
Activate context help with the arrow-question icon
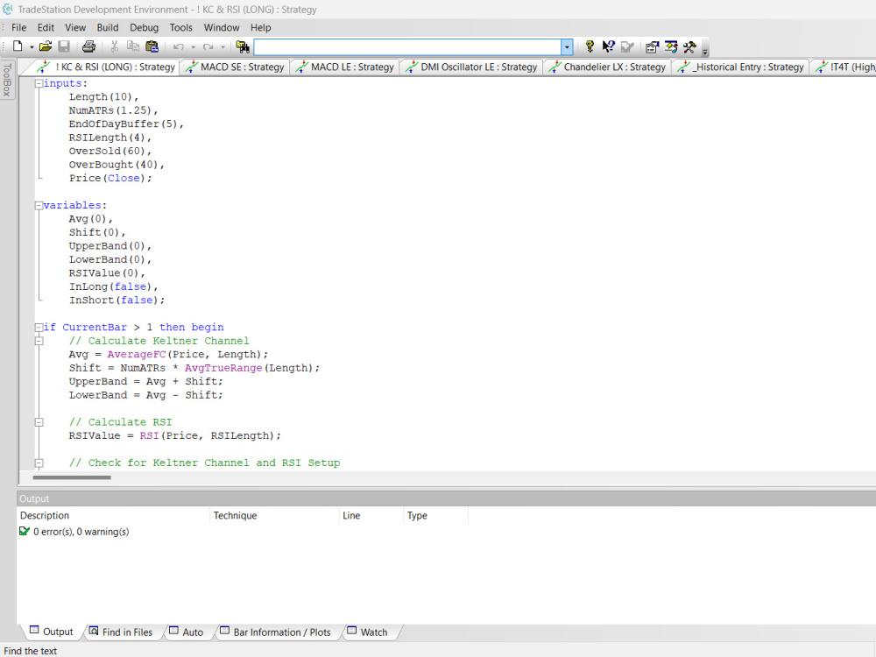[607, 46]
